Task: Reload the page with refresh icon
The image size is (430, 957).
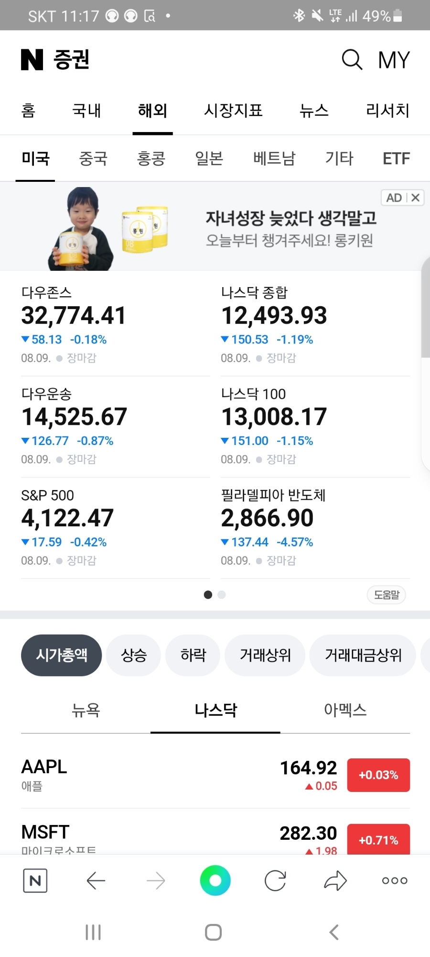Action: [276, 880]
